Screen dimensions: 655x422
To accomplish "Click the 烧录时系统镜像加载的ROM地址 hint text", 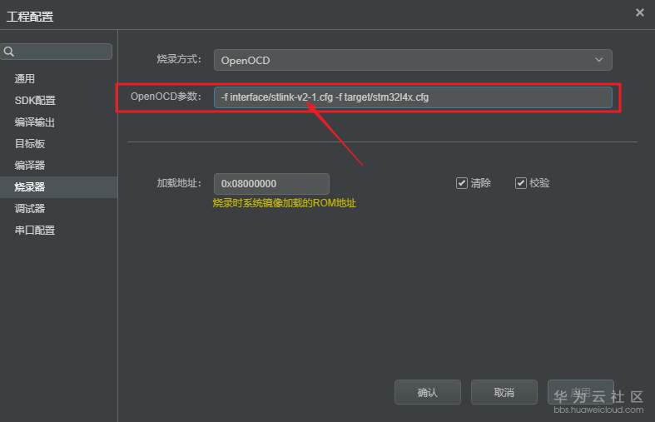I will pos(285,203).
